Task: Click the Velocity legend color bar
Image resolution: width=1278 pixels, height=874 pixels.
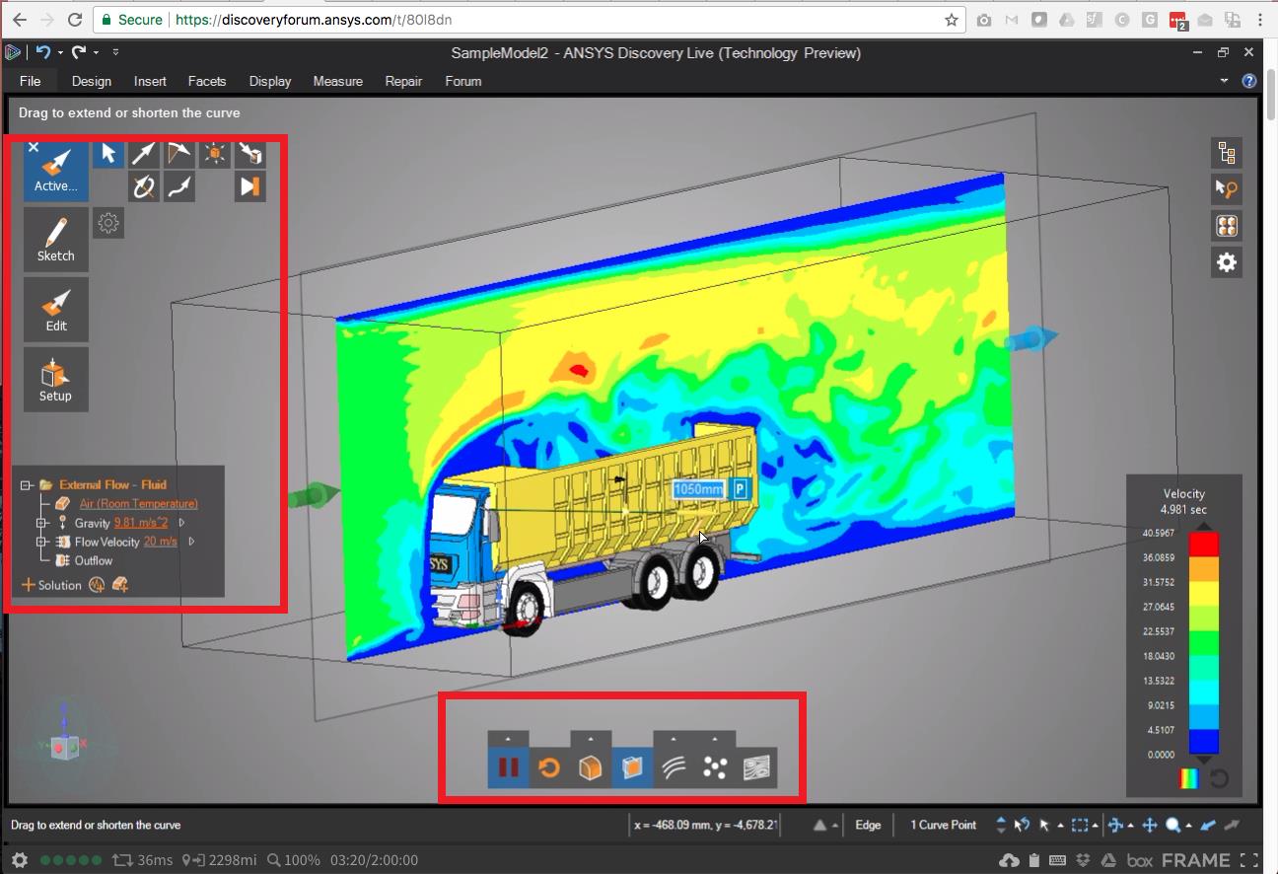Action: point(1203,643)
